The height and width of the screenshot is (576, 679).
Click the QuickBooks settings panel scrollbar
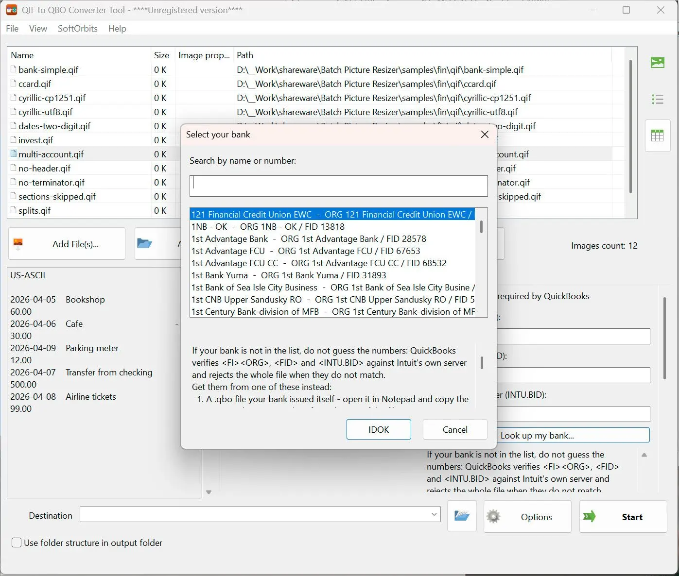(664, 339)
